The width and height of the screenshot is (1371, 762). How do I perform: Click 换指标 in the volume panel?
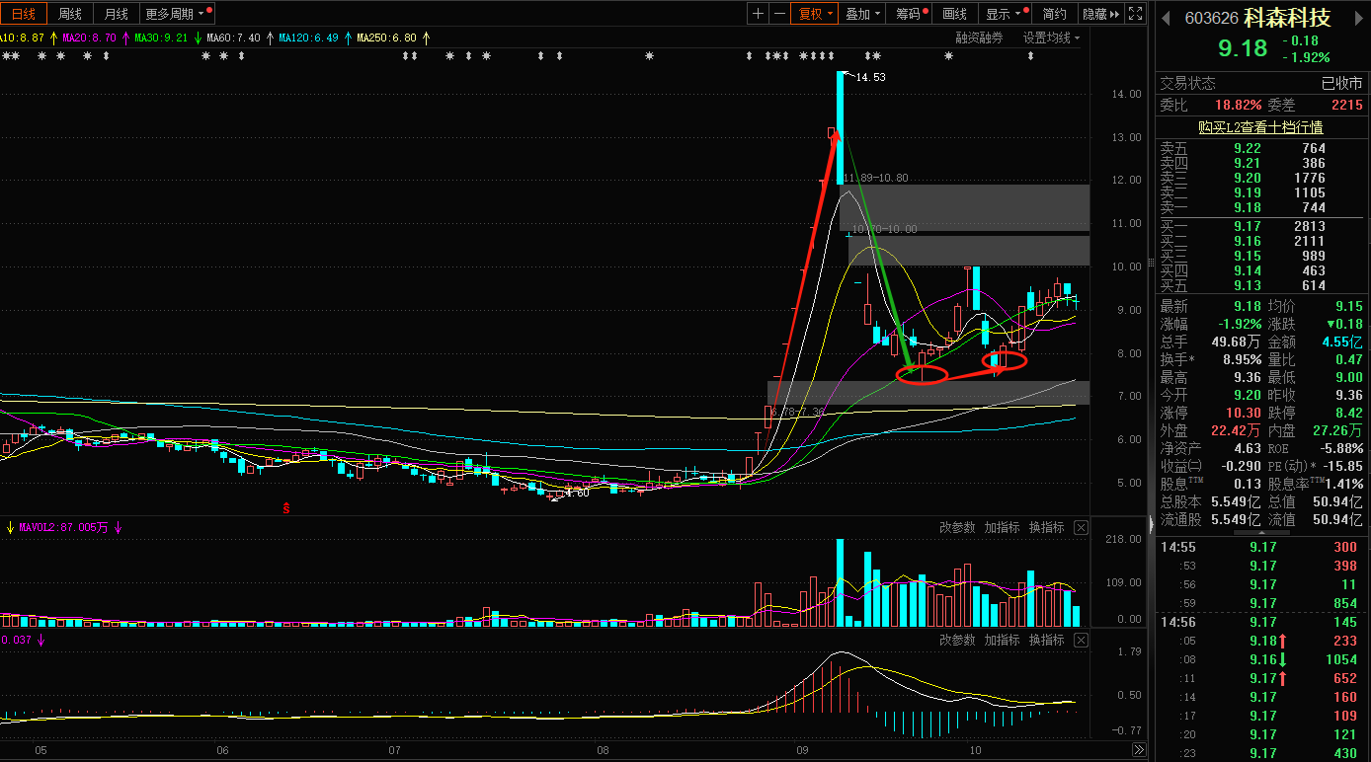pos(1046,528)
